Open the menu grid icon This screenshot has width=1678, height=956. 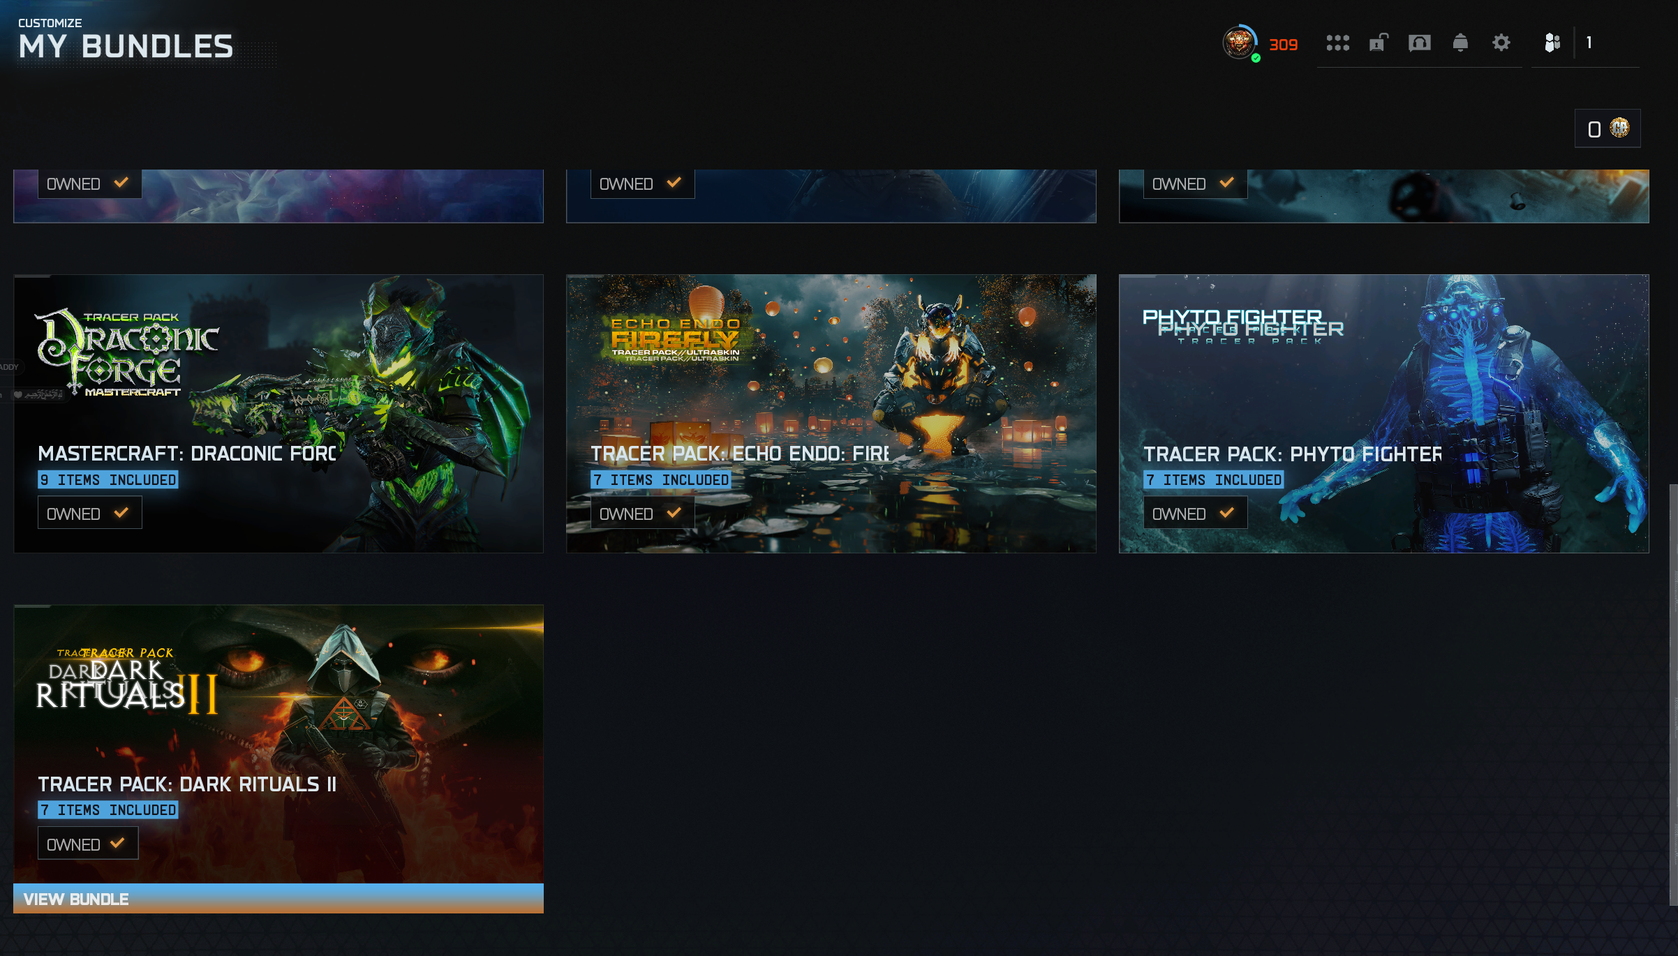point(1337,43)
